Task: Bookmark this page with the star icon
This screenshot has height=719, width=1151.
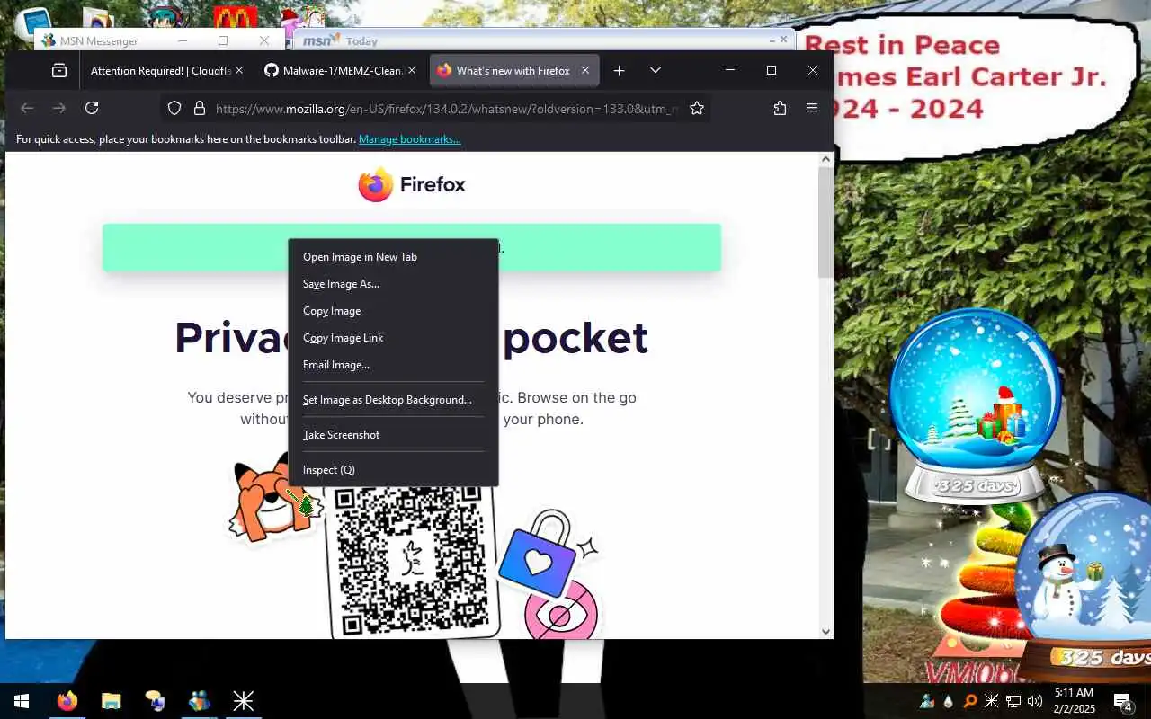Action: pos(697,108)
